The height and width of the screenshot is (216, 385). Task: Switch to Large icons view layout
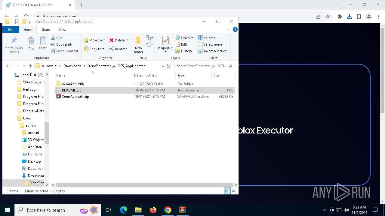[x=234, y=191]
